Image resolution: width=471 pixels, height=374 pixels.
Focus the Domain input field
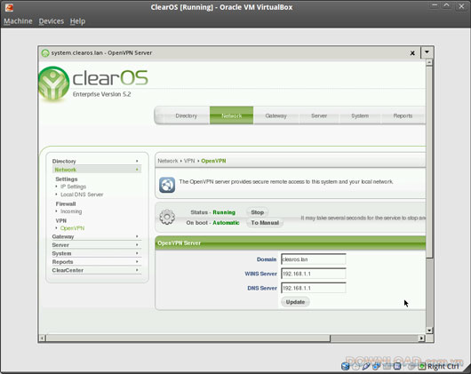(x=314, y=259)
